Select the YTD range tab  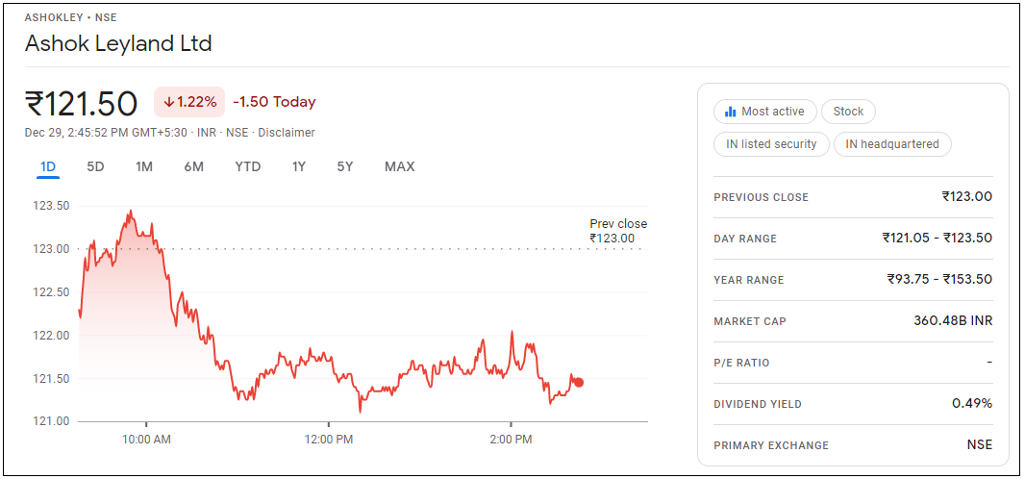coord(248,166)
